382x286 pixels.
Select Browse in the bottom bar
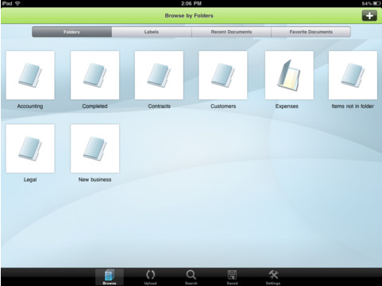[x=110, y=277]
